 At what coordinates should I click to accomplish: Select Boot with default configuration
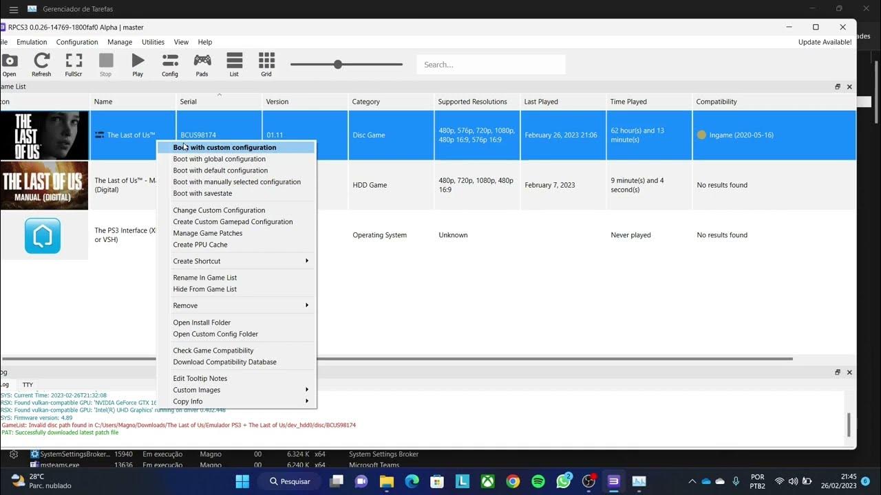point(236,170)
